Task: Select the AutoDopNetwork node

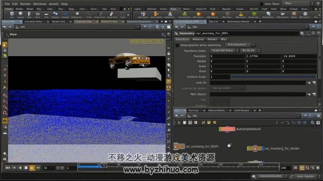Action: [x=227, y=129]
